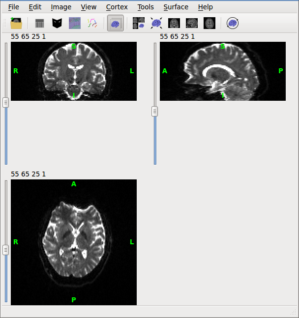The height and width of the screenshot is (318, 299).
Task: Click the black mask icon in toolbar
Action: point(57,23)
